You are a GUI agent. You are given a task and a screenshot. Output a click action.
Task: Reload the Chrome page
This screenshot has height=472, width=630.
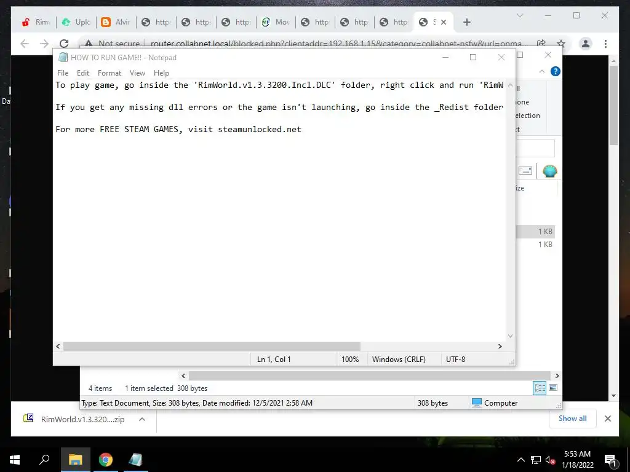[x=64, y=44]
